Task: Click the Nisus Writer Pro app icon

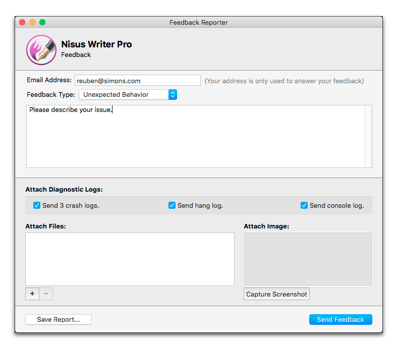Action: (41, 50)
